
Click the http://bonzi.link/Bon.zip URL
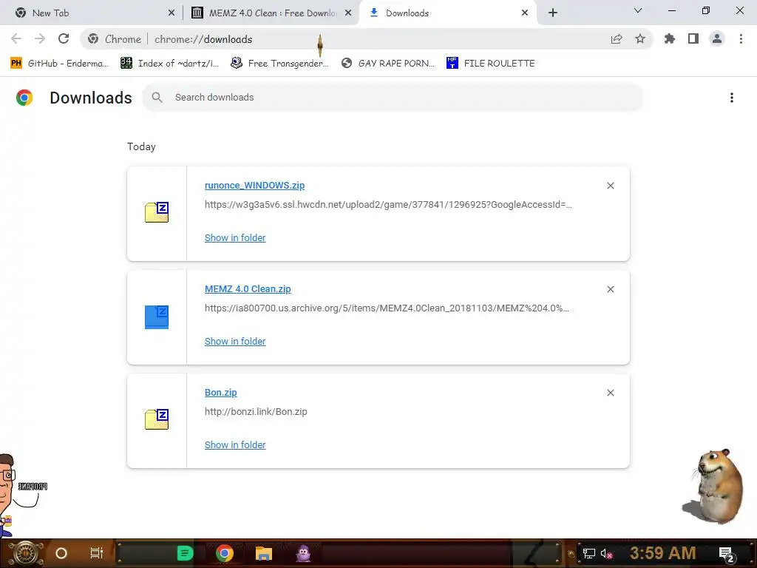click(256, 412)
